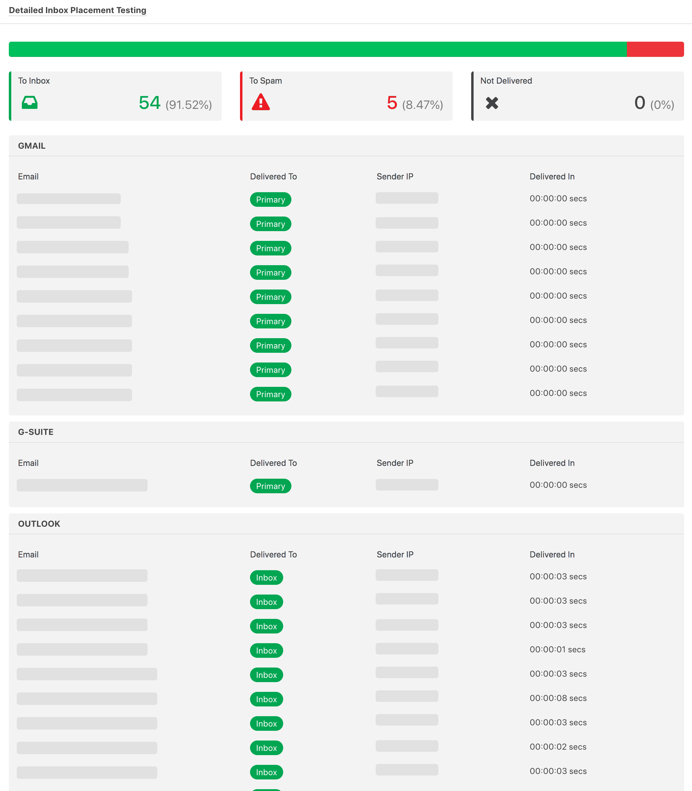Screen dimensions: 692x791
Task: Select the Sender IP column header in OUTLOOK
Action: tap(395, 554)
